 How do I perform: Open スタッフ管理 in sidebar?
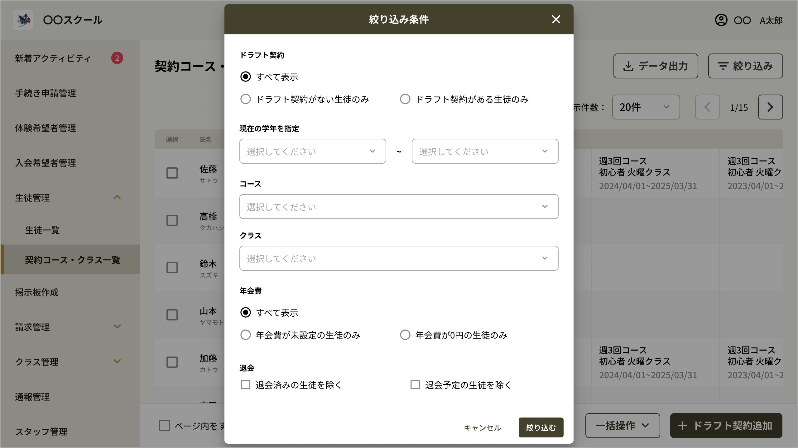click(41, 432)
